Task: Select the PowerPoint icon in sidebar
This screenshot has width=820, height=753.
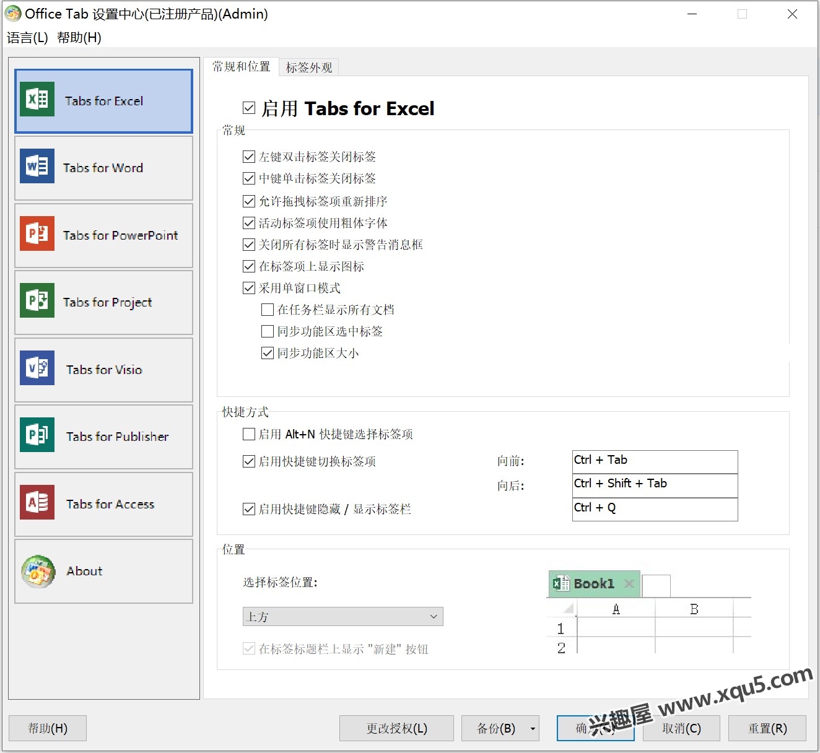Action: pos(37,233)
